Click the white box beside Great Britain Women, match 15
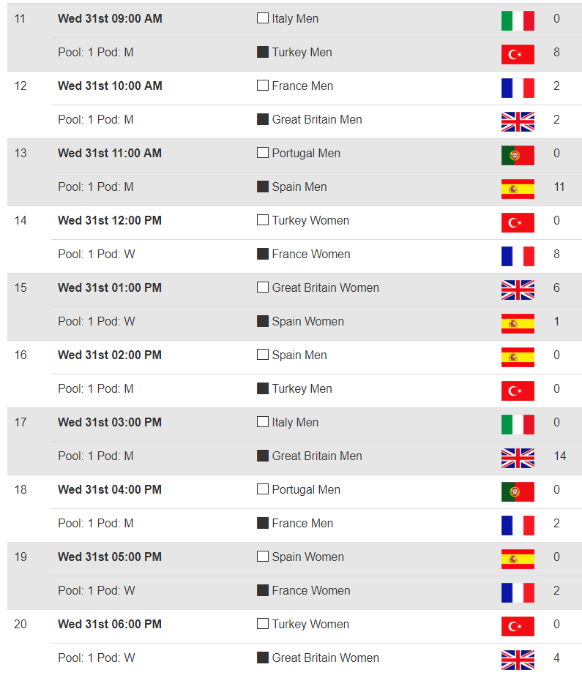 [x=263, y=287]
